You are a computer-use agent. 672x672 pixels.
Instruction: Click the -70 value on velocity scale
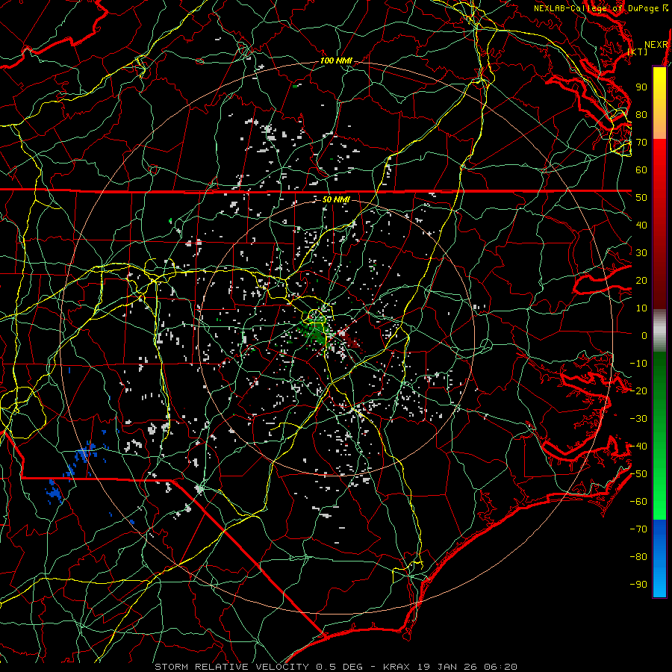point(638,529)
